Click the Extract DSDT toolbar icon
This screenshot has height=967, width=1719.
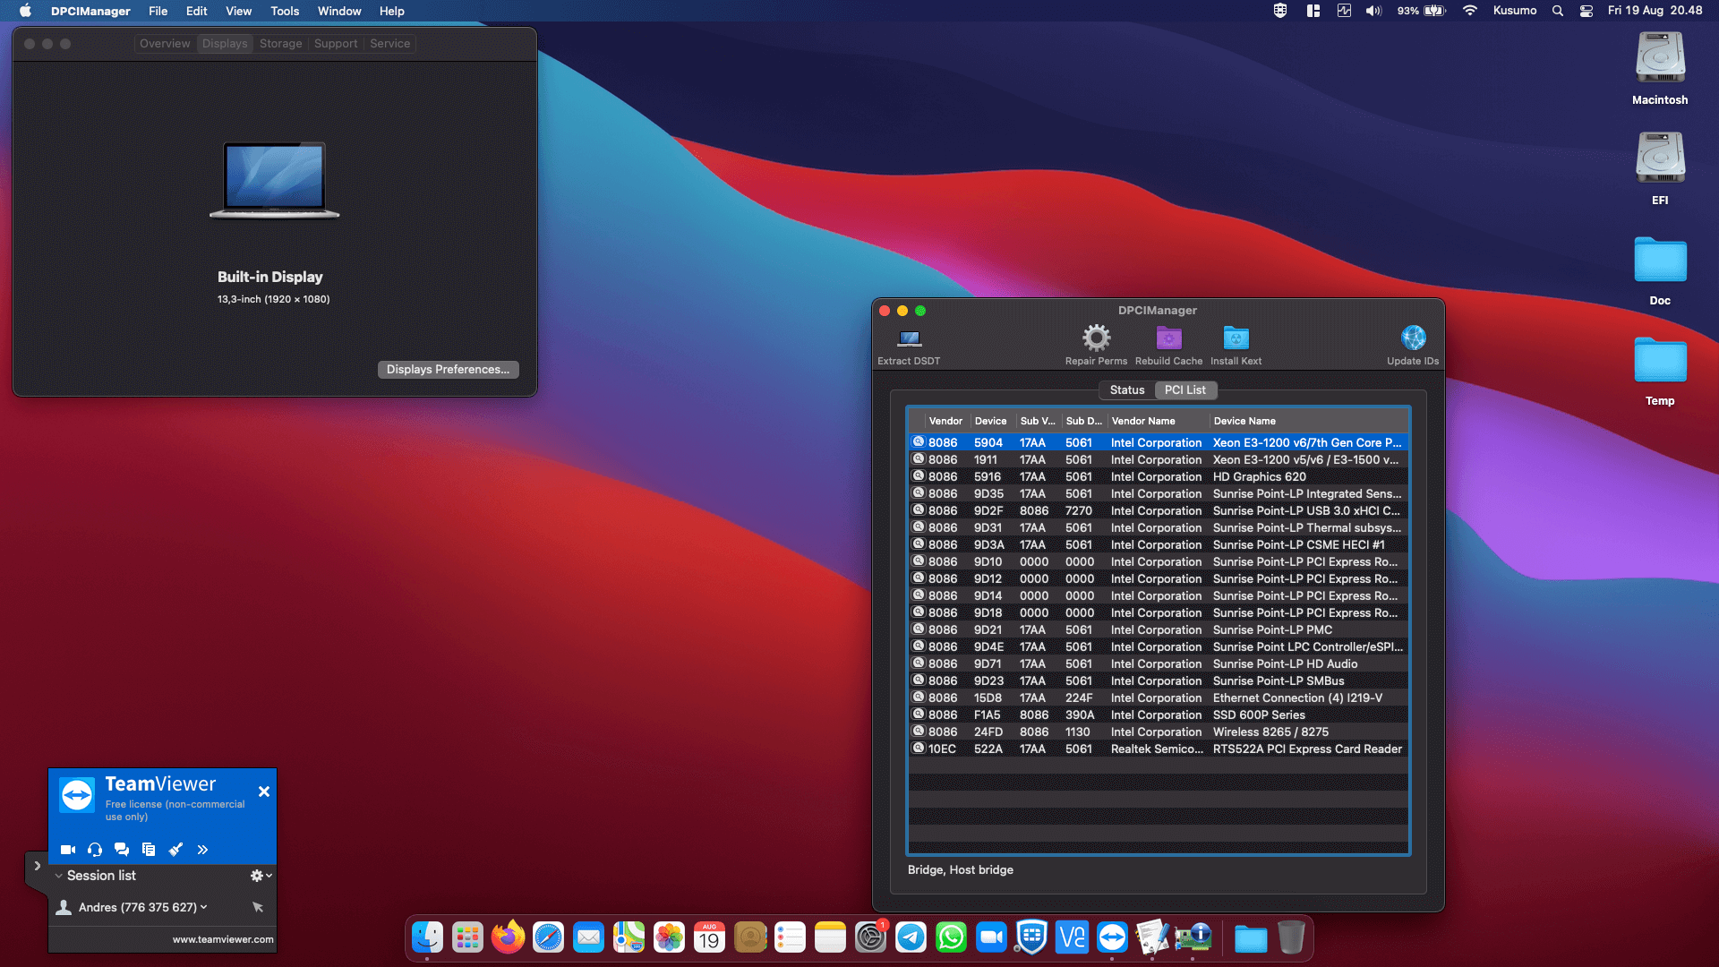click(909, 338)
